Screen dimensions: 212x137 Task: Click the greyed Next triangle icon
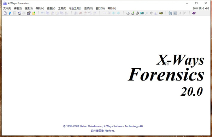pyautogui.click(x=184, y=13)
